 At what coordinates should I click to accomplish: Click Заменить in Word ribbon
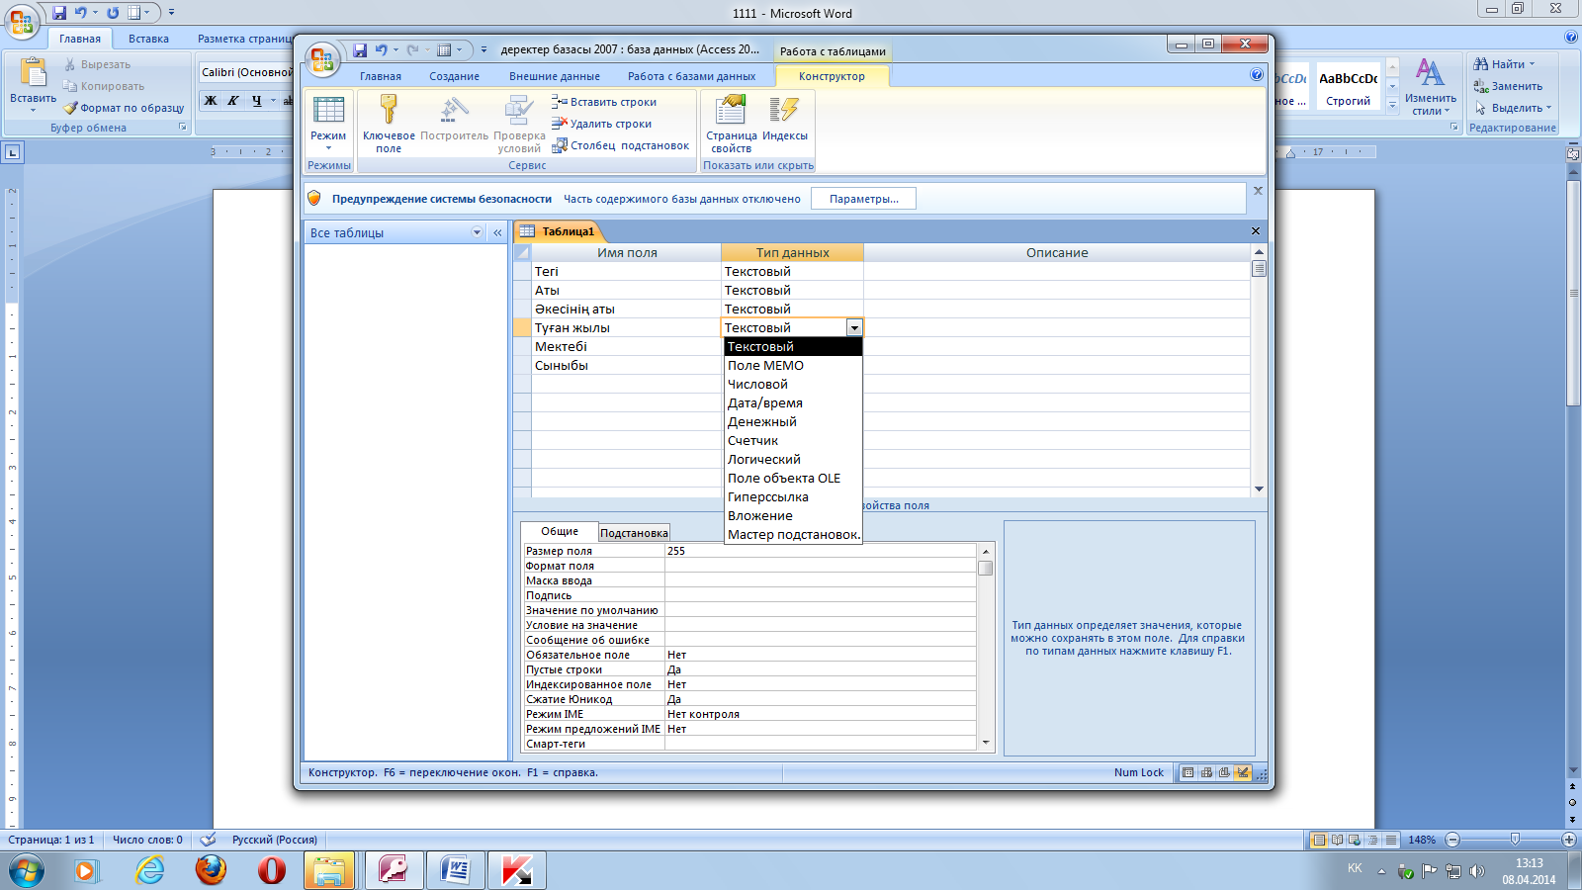tap(1508, 86)
